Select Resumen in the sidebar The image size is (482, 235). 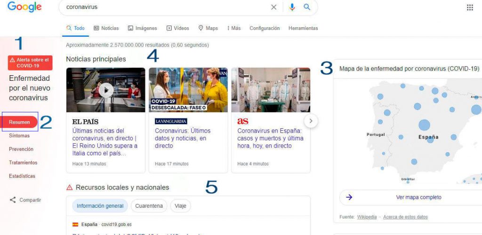[19, 122]
